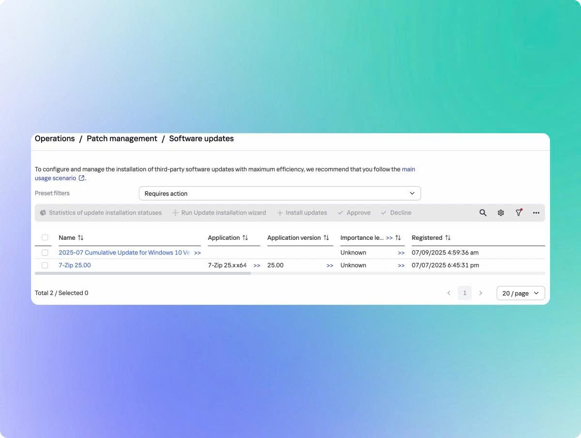Click Statistics of update installation statuses
Screen dimensions: 581x438
pos(101,213)
